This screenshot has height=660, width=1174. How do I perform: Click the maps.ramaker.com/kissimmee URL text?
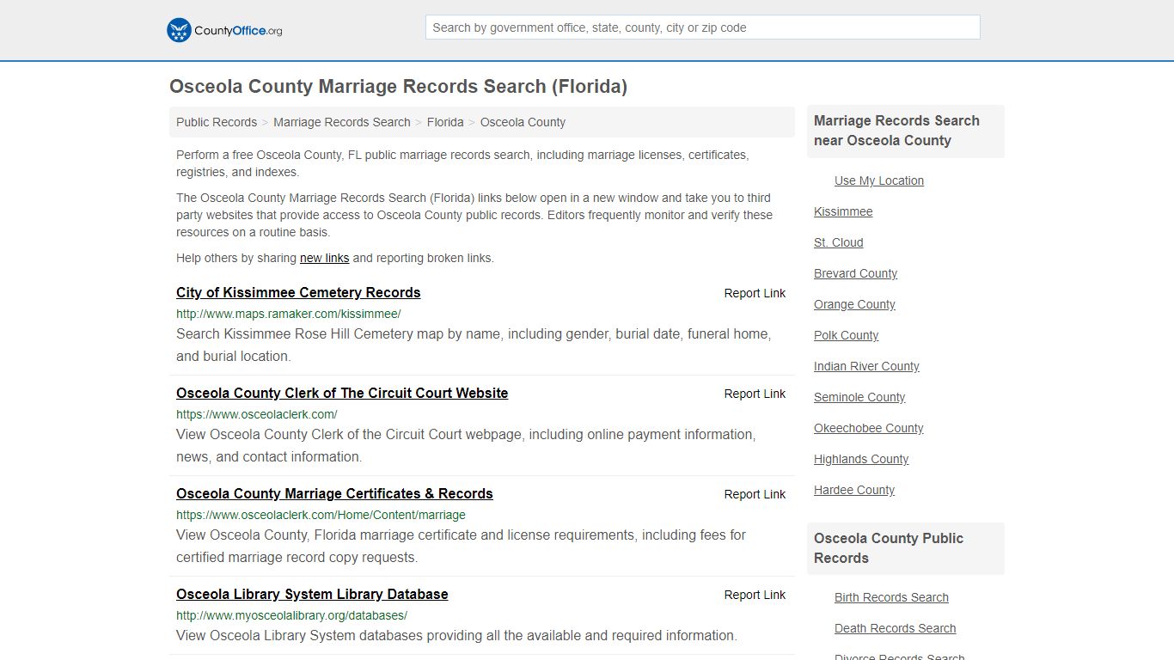point(288,314)
